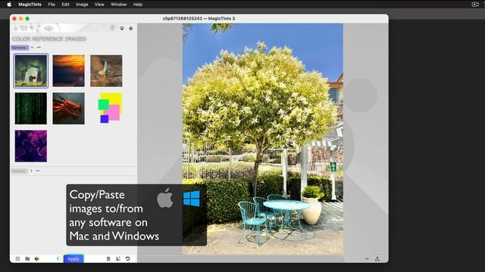Select the spinning top reference thumbnail
The width and height of the screenshot is (485, 272).
[106, 71]
